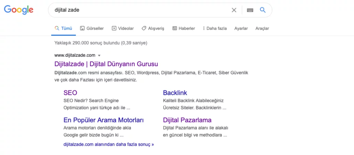Expand the Daha fazla menu
The width and height of the screenshot is (354, 155).
pyautogui.click(x=215, y=28)
